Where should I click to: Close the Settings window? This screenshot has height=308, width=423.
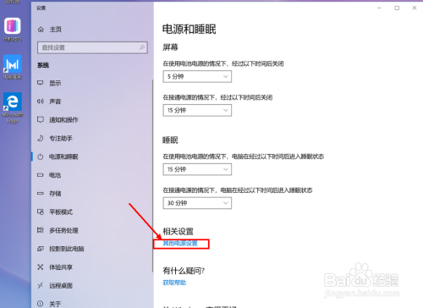[x=415, y=8]
